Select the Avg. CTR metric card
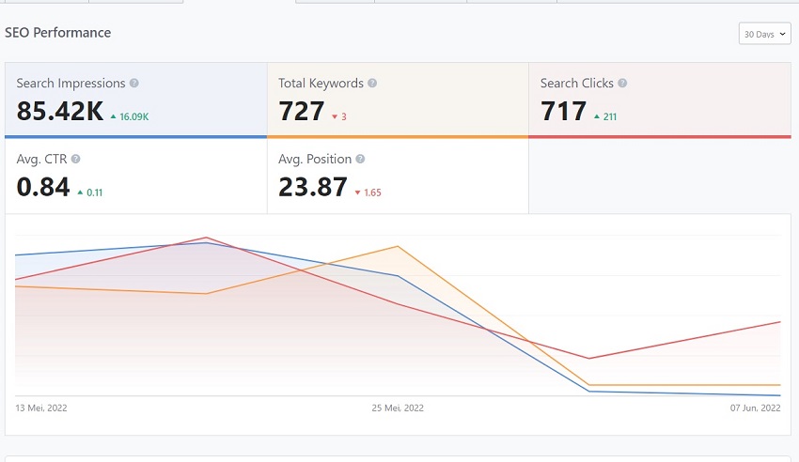This screenshot has width=799, height=462. [x=136, y=176]
